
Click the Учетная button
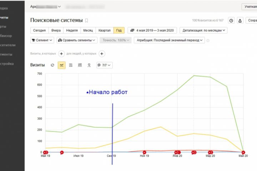pos(250,7)
